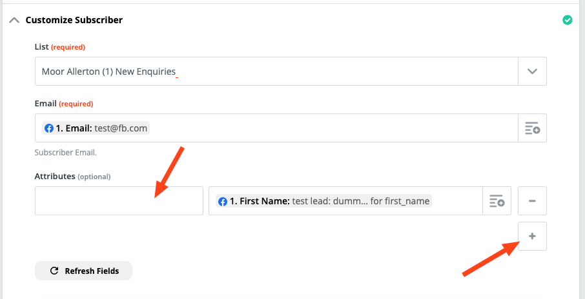Add a new attribute with plus button

[532, 236]
